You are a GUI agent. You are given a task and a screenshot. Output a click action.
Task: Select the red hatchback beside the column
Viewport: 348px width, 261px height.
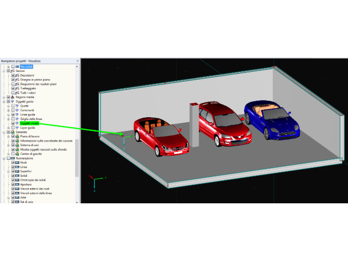point(224,124)
